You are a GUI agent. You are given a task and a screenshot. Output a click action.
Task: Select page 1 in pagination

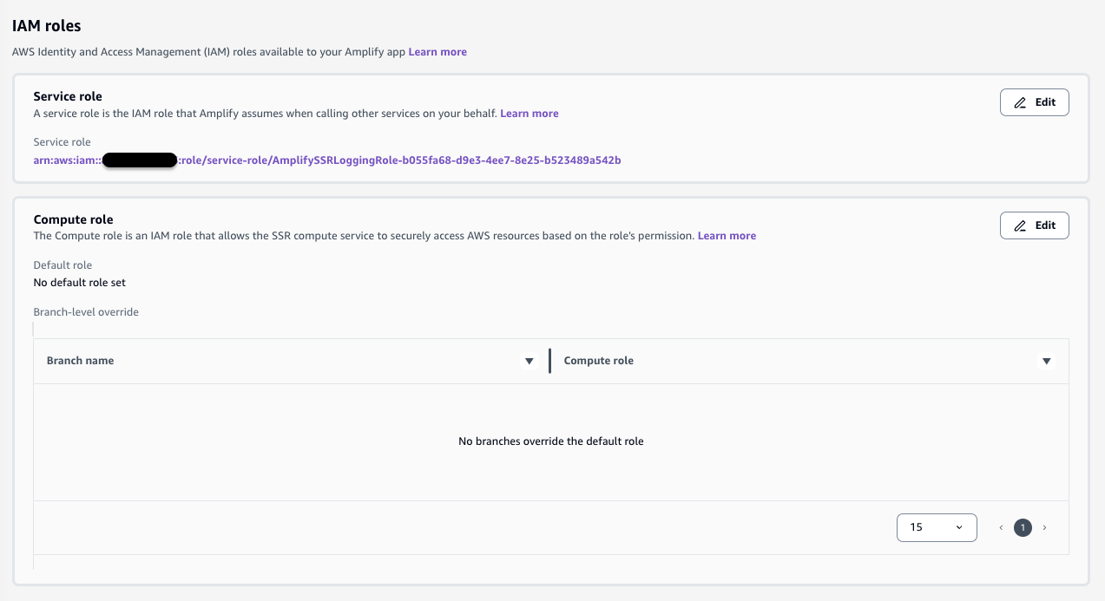click(1023, 527)
